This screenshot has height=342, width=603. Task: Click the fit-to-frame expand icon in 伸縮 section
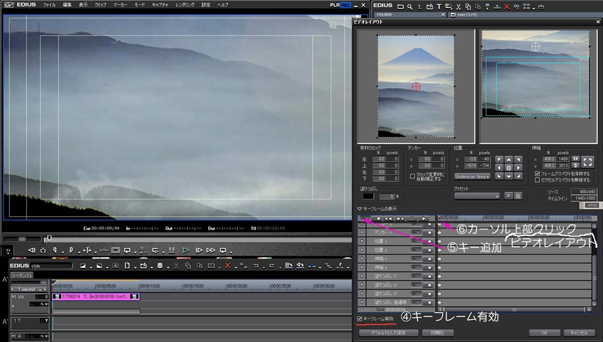coord(587,161)
